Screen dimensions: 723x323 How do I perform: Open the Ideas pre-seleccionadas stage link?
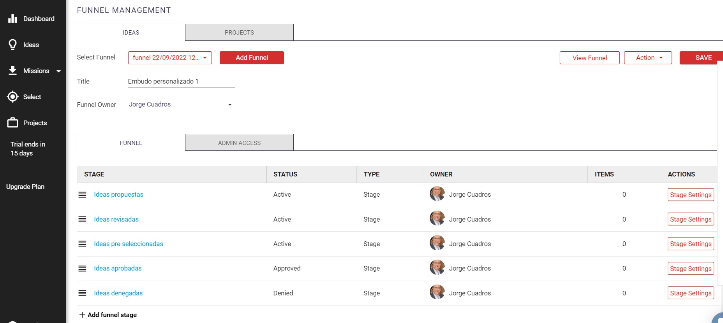[128, 244]
